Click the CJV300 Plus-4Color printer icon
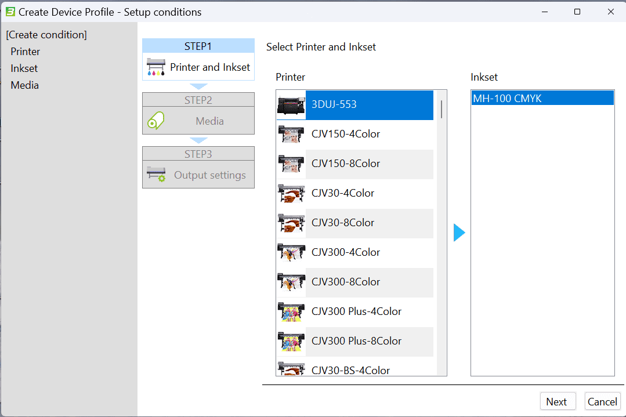This screenshot has width=626, height=417. [291, 312]
